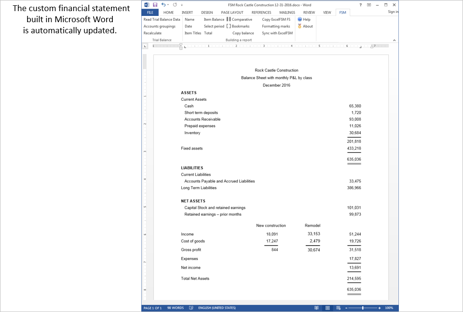Screen dimensions: 463x312
Task: Click the Word application icon in title bar
Action: (x=147, y=5)
